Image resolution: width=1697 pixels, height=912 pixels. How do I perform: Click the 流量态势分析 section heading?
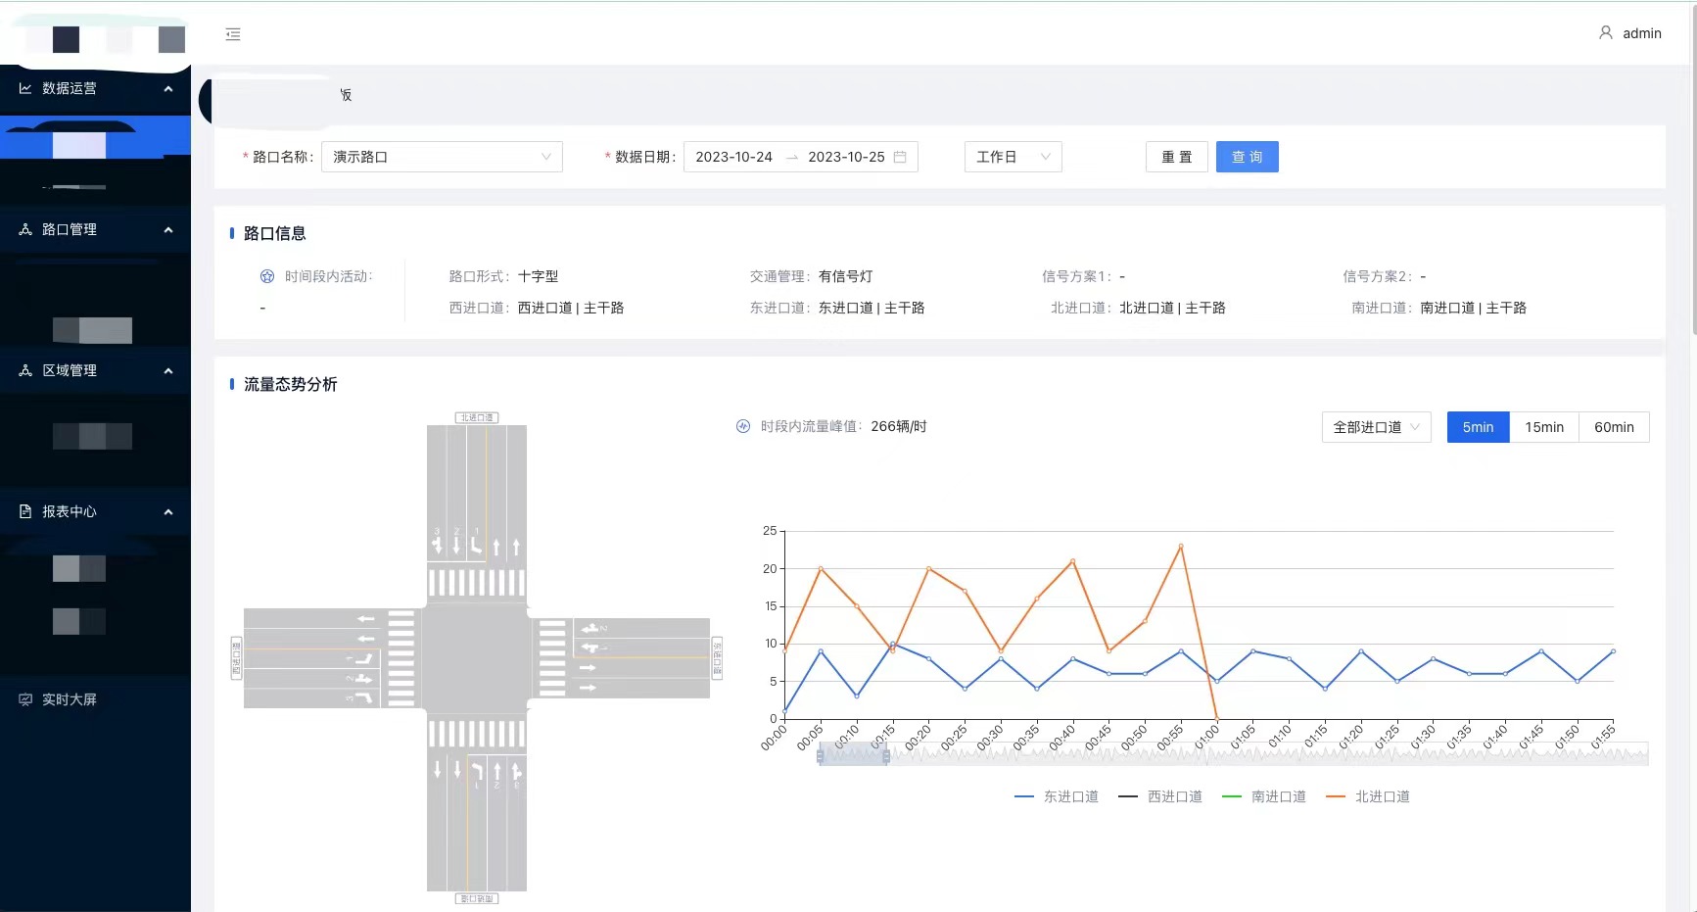[x=290, y=384]
